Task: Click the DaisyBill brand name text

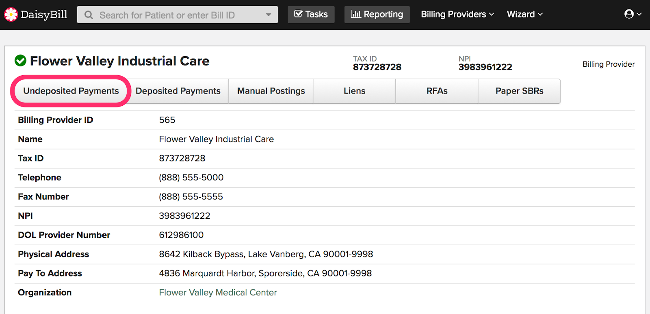Action: pyautogui.click(x=44, y=15)
